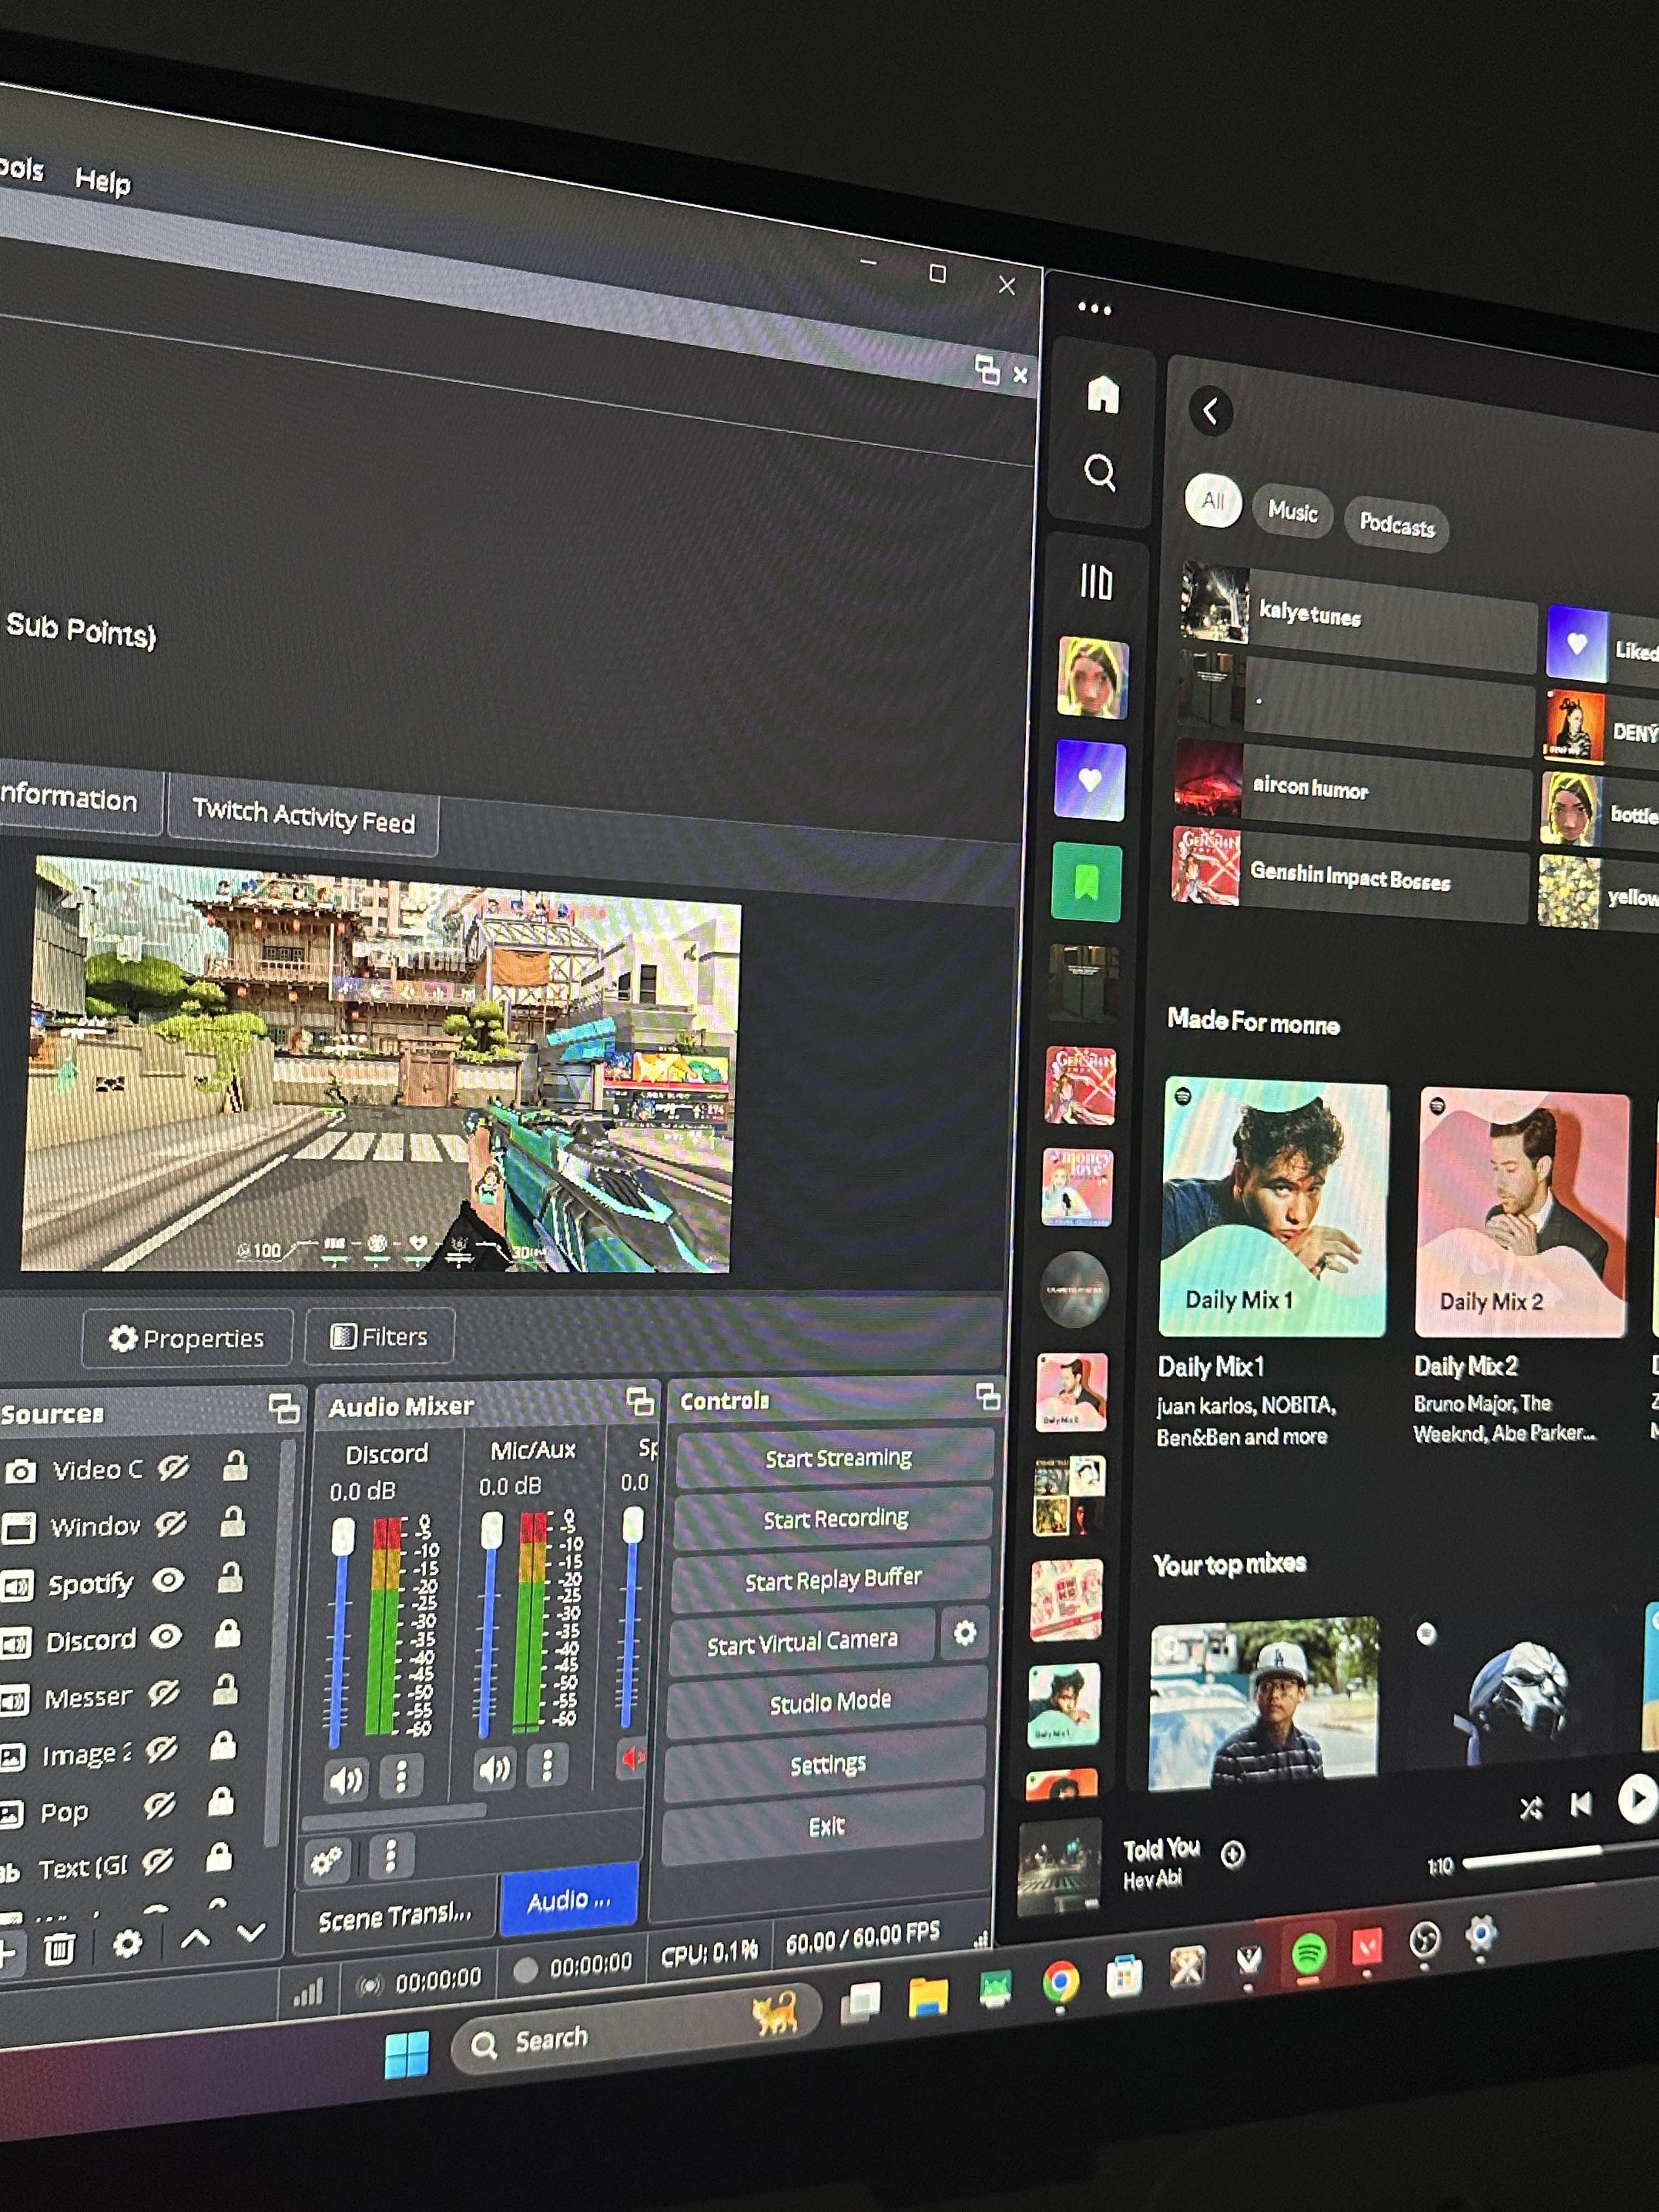This screenshot has width=1659, height=2212.
Task: Move source down with chevron arrow
Action: (251, 1933)
